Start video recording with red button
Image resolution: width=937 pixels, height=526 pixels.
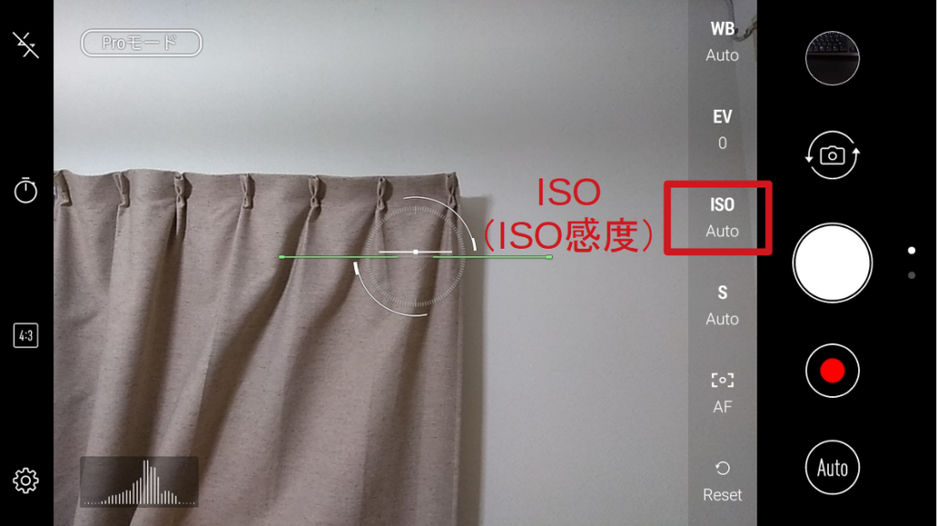832,370
